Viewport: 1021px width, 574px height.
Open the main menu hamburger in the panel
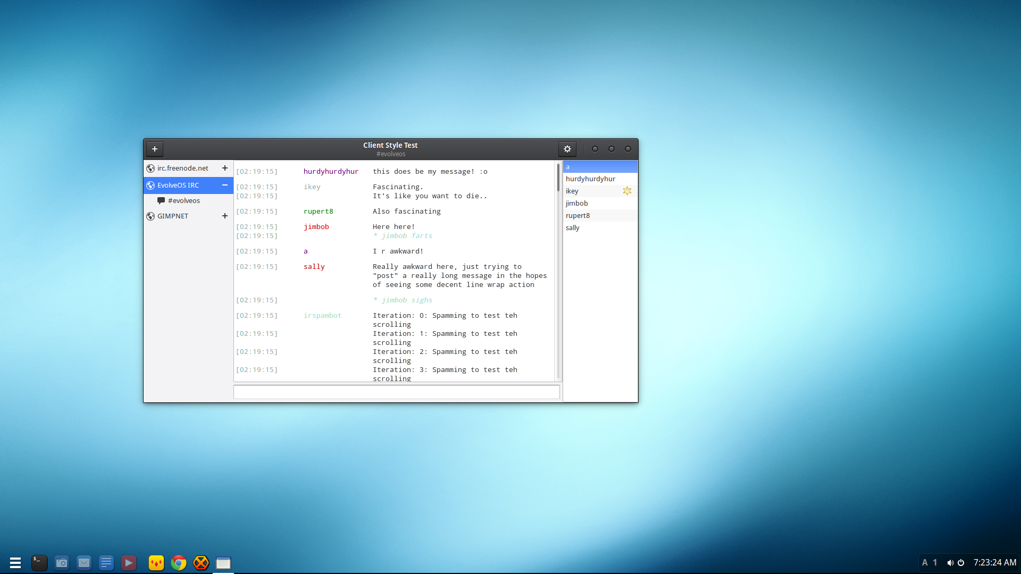15,563
